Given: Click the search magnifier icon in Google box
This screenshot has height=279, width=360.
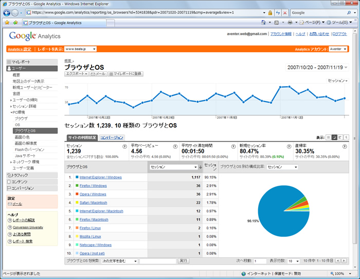Looking at the screenshot, I should click(x=349, y=13).
